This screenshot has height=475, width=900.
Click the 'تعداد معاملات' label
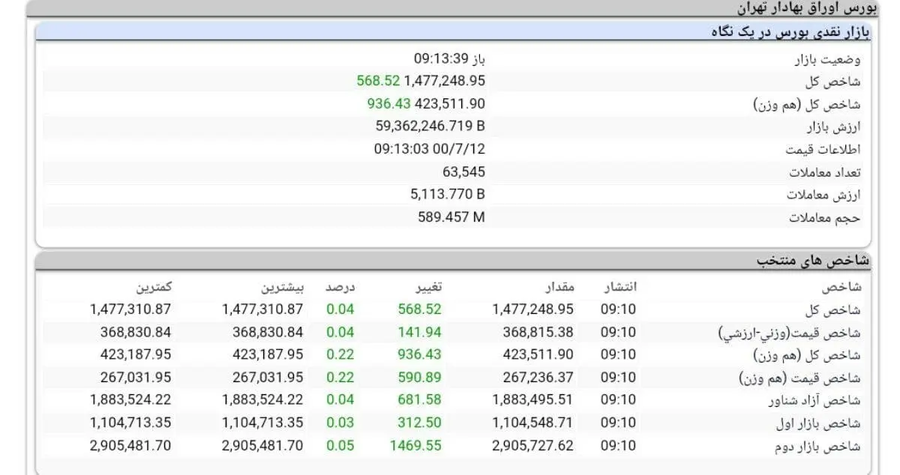pyautogui.click(x=825, y=172)
